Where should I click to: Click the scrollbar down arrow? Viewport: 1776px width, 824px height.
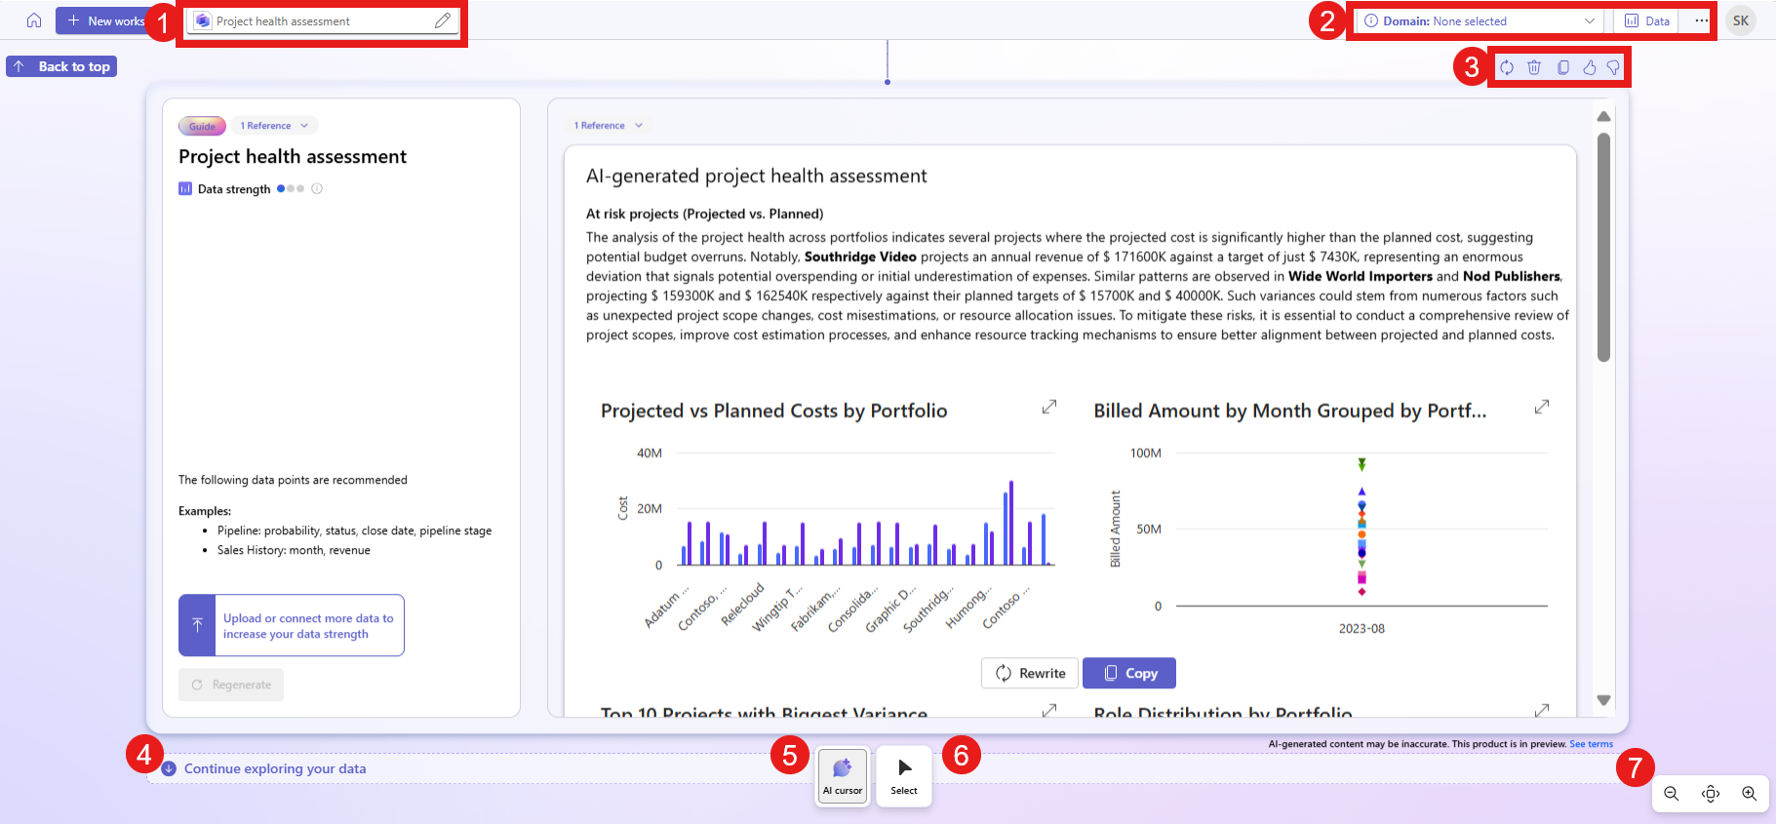click(1603, 700)
